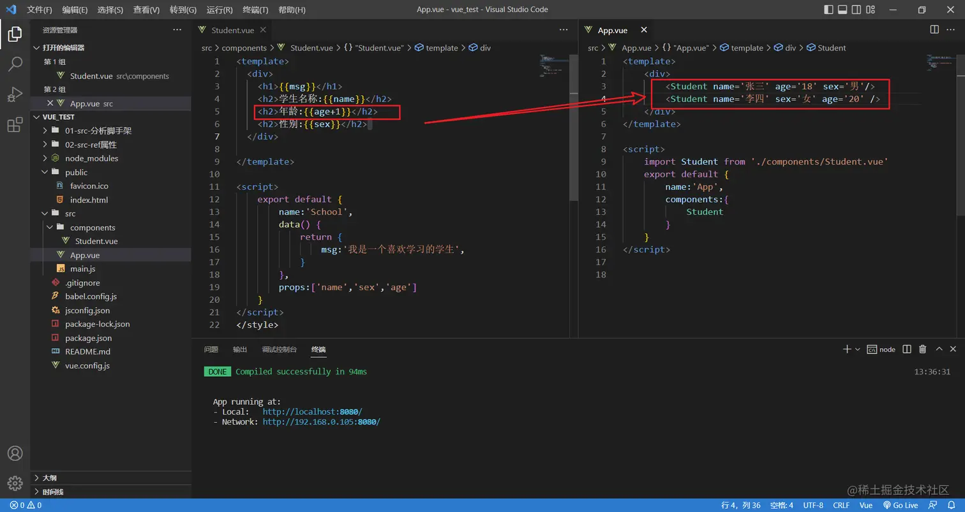
Task: Open the 文件(F) menu
Action: click(x=40, y=10)
